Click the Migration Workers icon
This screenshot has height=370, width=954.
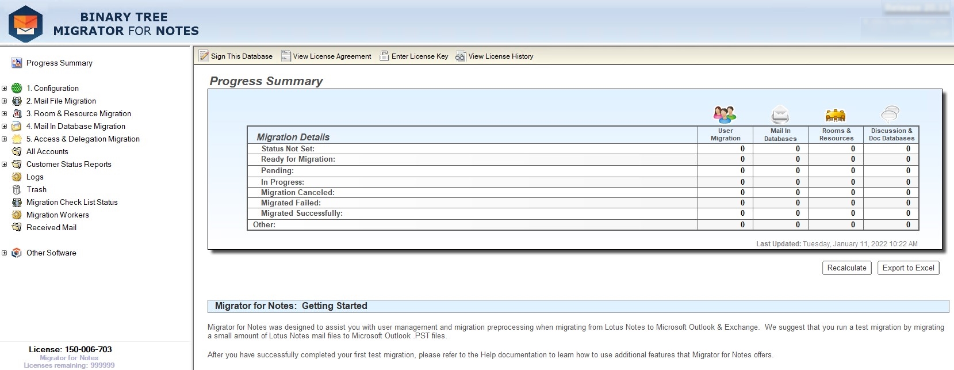(x=17, y=215)
